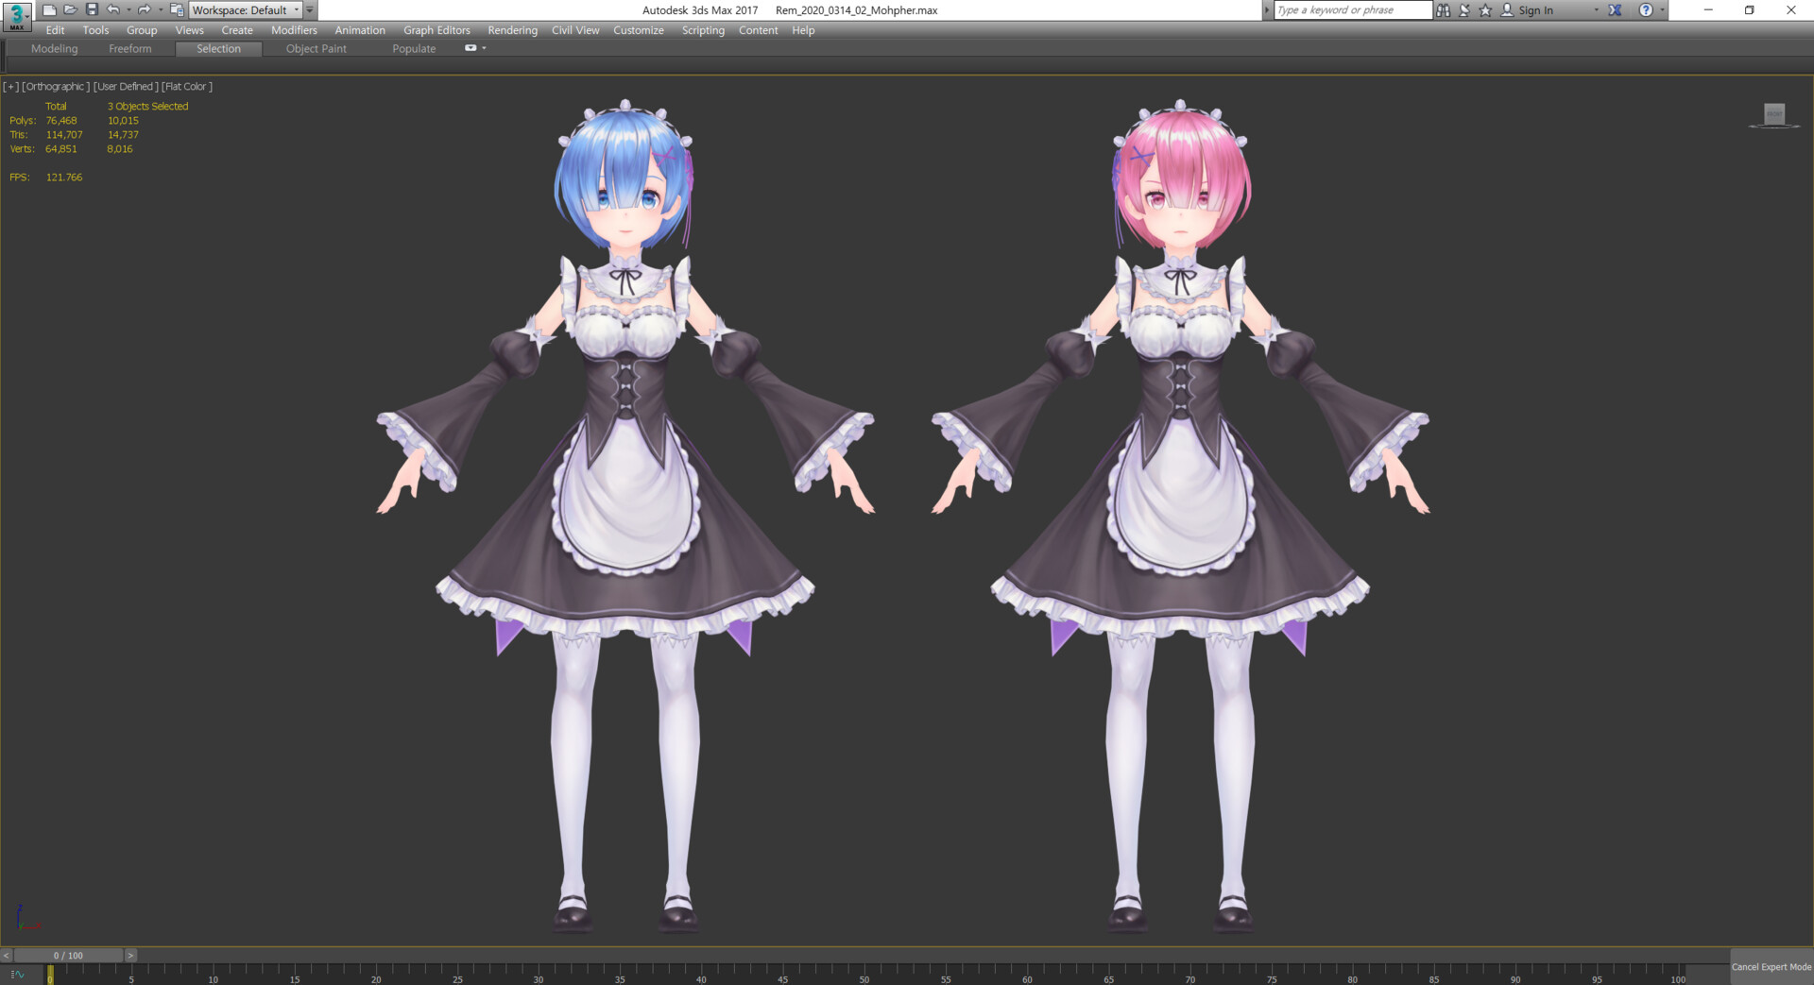1814x985 pixels.
Task: Undo the last action with Undo arrow
Action: (113, 9)
